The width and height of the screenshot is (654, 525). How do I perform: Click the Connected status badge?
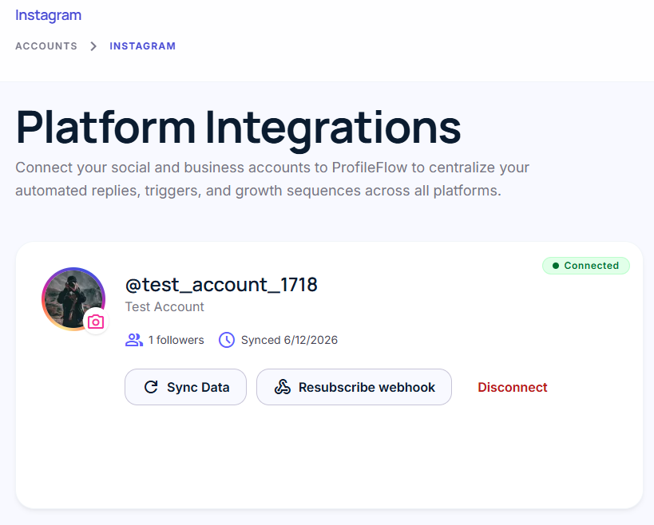(x=586, y=266)
